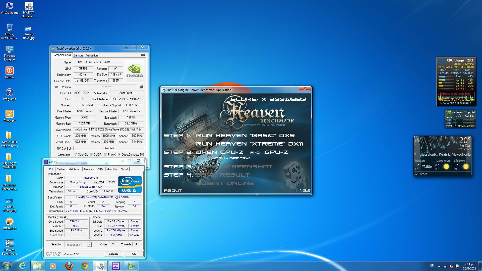Open the Recycle Bin (Κάδος Ανακύκλωσης) icon
The image size is (482, 271).
tap(10, 31)
